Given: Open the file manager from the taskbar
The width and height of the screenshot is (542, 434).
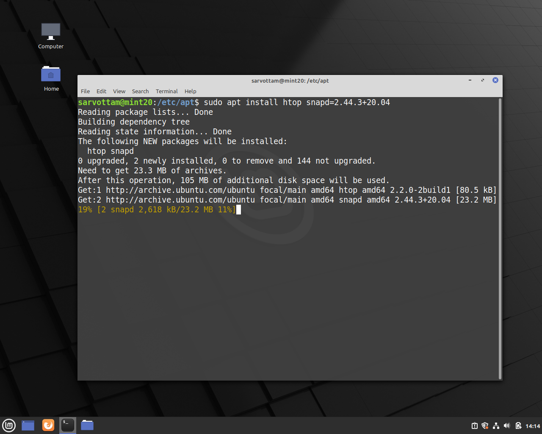Looking at the screenshot, I should [87, 425].
